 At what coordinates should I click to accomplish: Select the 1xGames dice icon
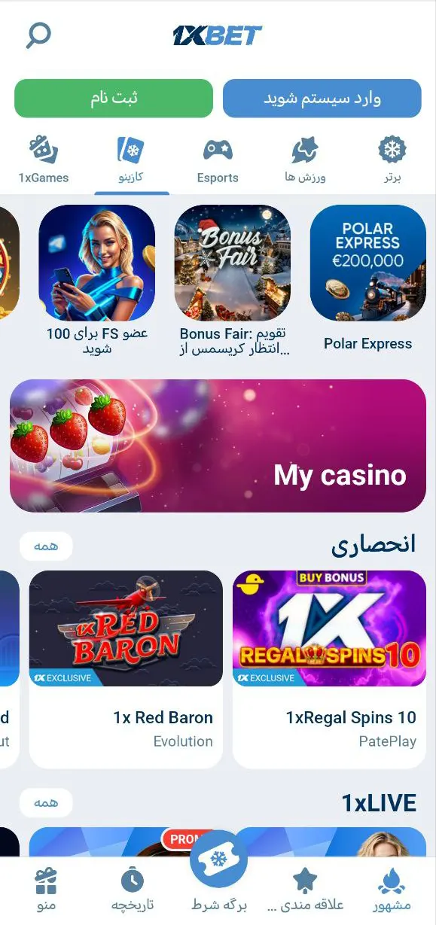(x=43, y=150)
